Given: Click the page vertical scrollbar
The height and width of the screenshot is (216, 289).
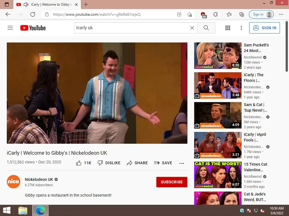Looking at the screenshot, I should coord(287,47).
